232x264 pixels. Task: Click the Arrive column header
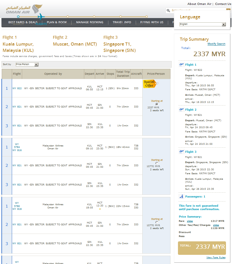click(x=100, y=74)
